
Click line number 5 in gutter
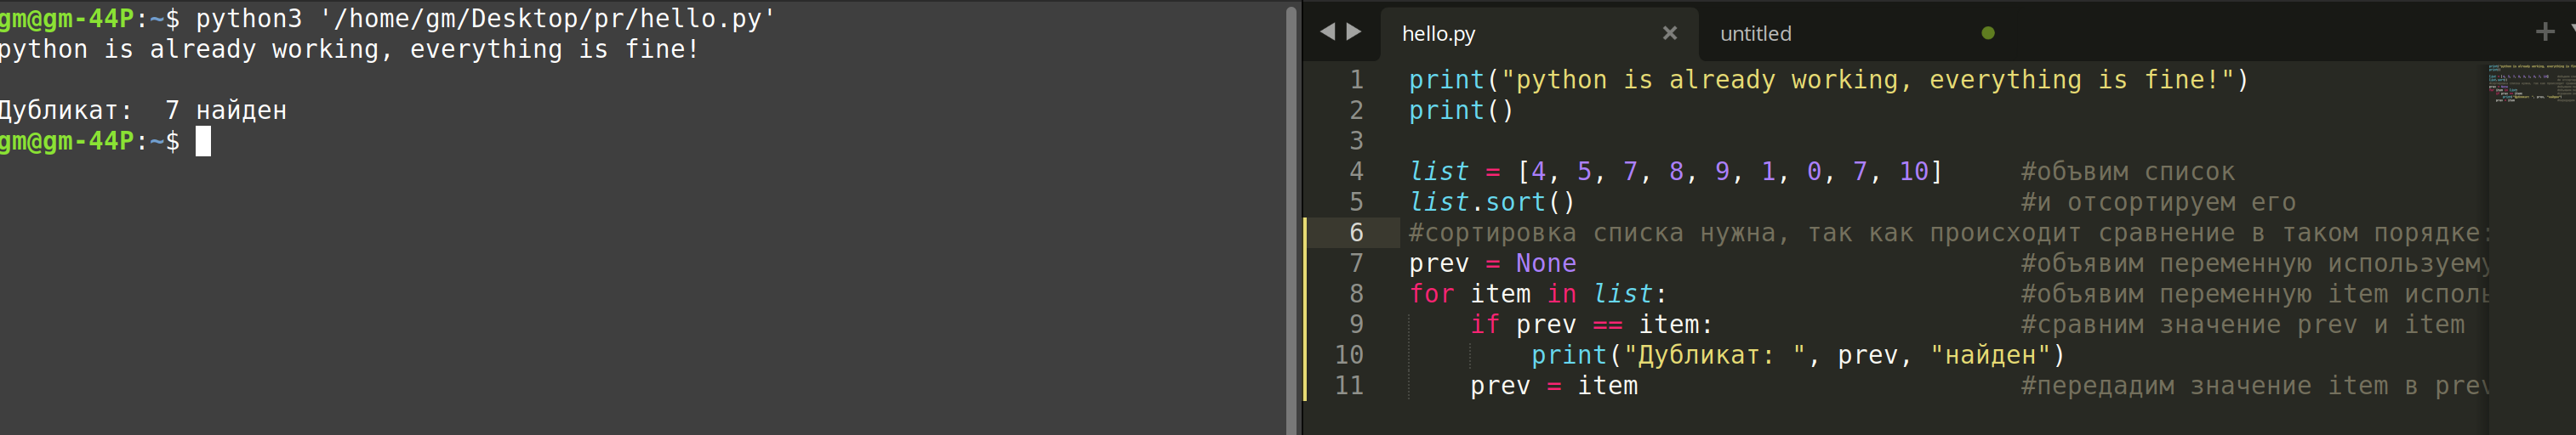1356,202
